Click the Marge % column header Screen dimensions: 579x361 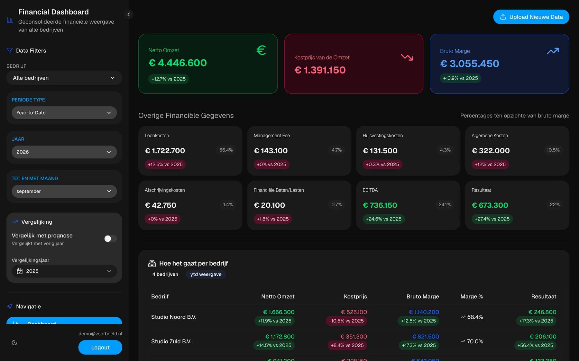472,297
